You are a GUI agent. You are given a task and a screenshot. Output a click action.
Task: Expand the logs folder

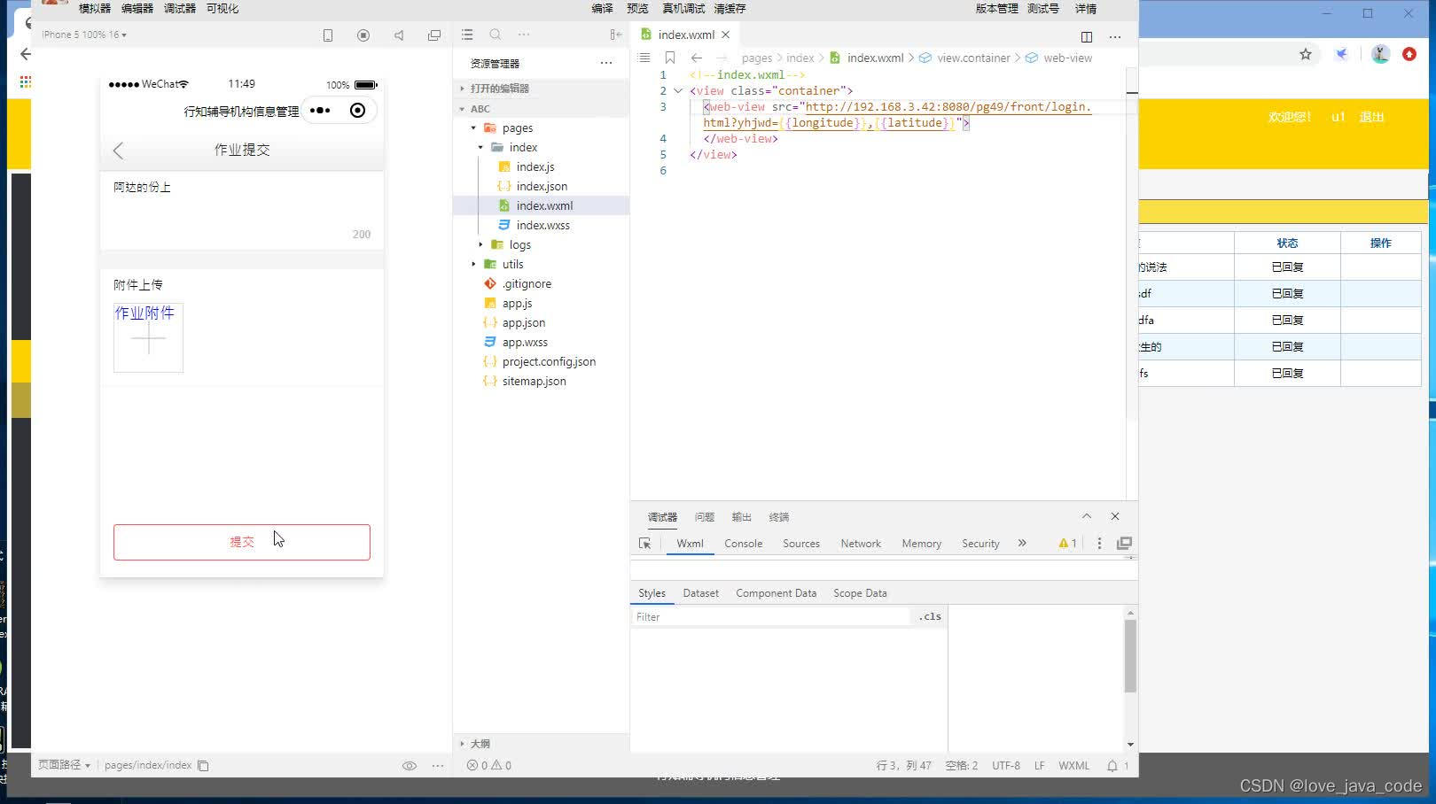pyautogui.click(x=480, y=245)
